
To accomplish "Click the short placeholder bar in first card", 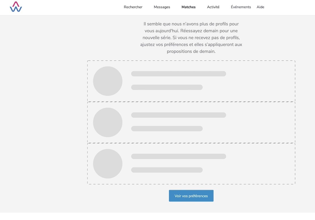I will (x=167, y=87).
